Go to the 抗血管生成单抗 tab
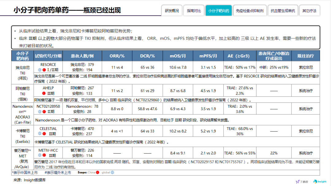This screenshot has height=186, width=331. tap(283, 10)
